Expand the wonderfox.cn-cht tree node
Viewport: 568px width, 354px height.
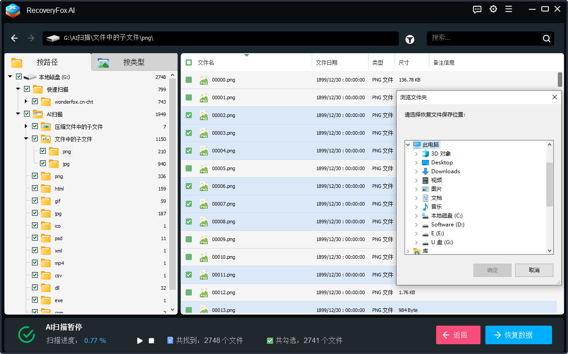[x=26, y=101]
